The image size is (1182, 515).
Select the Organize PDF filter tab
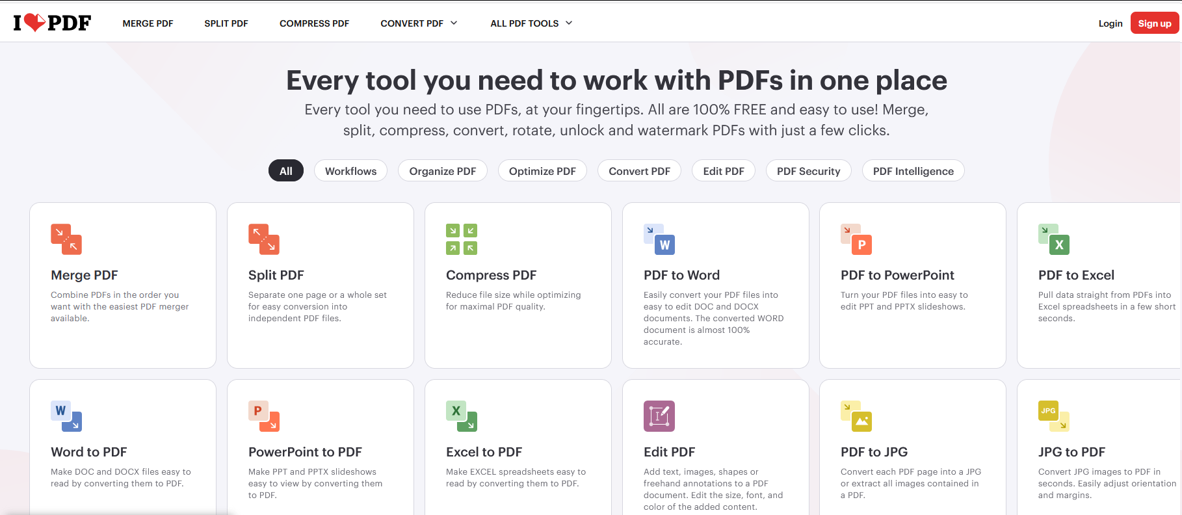(x=443, y=171)
